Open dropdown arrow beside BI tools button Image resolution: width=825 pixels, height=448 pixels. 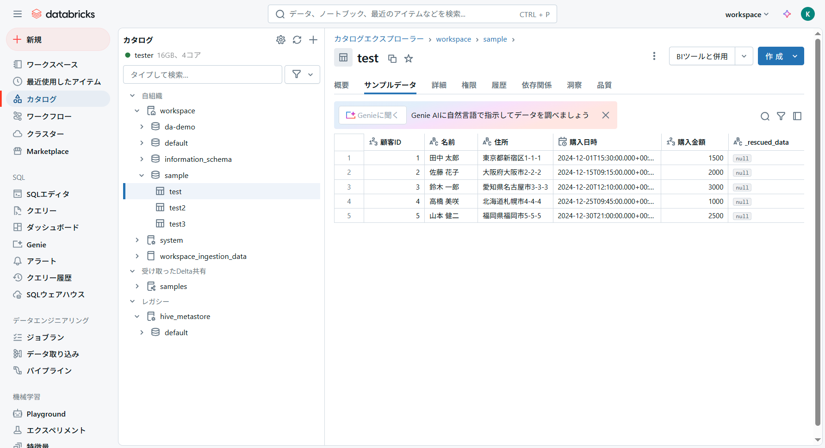tap(744, 56)
